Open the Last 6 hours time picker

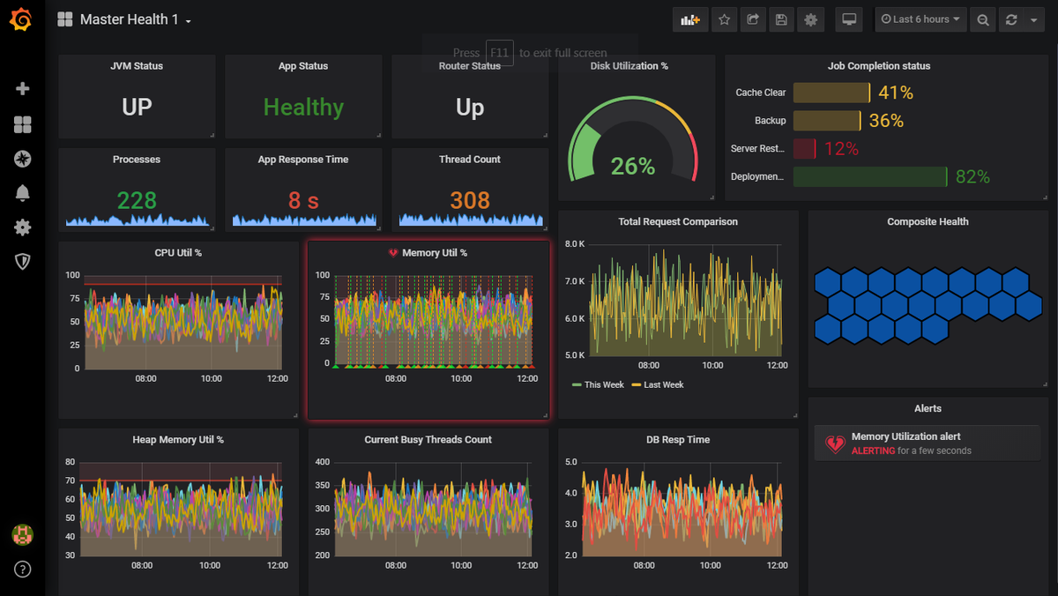coord(920,19)
